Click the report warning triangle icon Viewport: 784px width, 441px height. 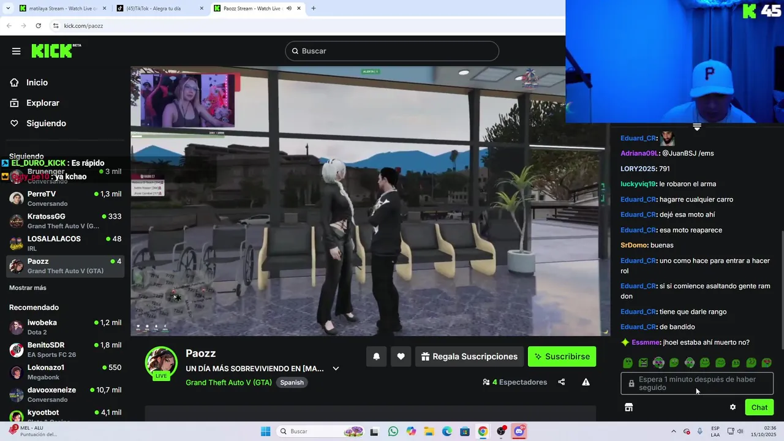[x=586, y=382]
